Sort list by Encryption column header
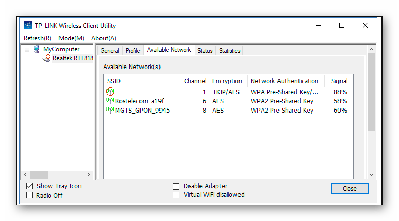Viewport: 399px width, 221px height. coord(228,81)
